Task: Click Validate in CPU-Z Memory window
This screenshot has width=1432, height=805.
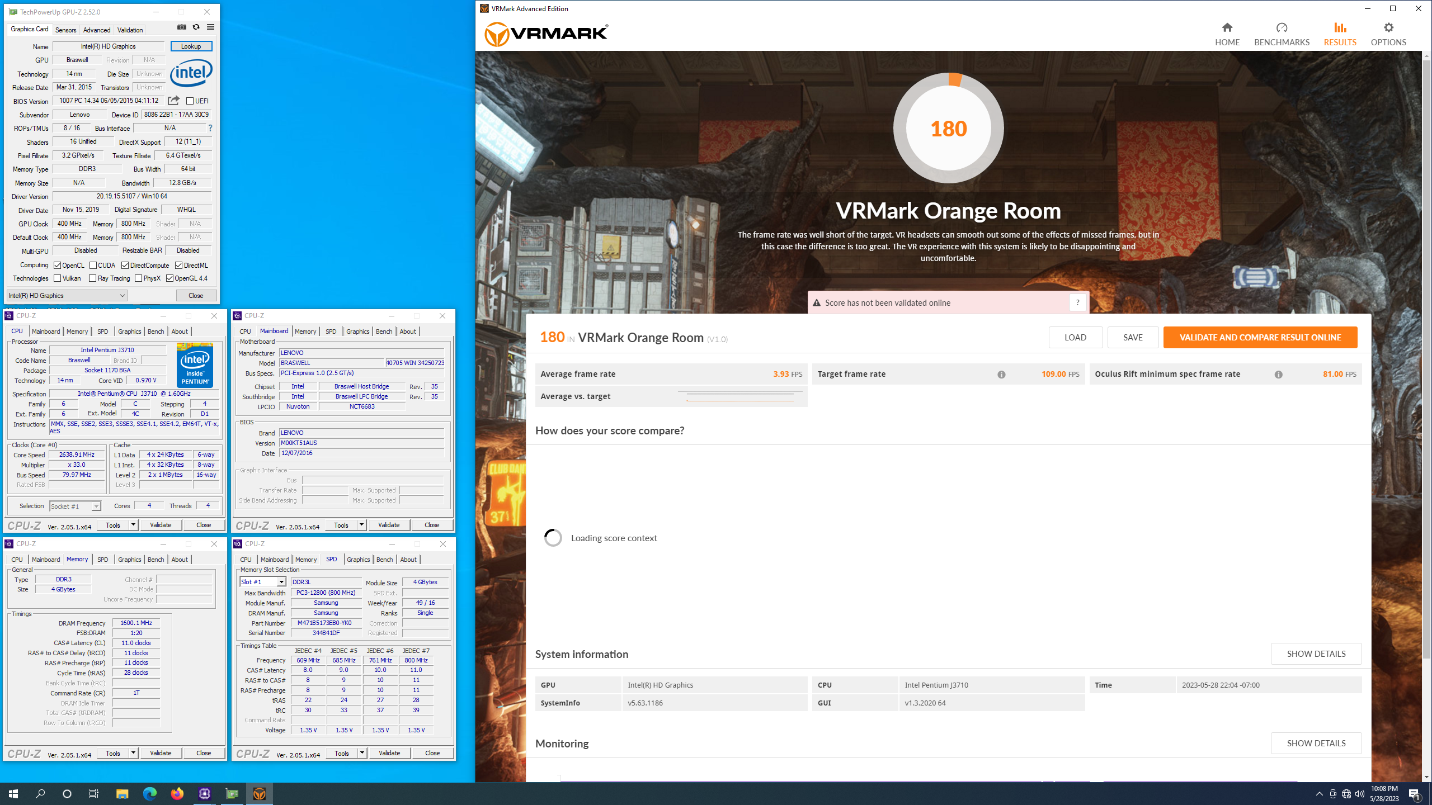Action: pyautogui.click(x=161, y=753)
